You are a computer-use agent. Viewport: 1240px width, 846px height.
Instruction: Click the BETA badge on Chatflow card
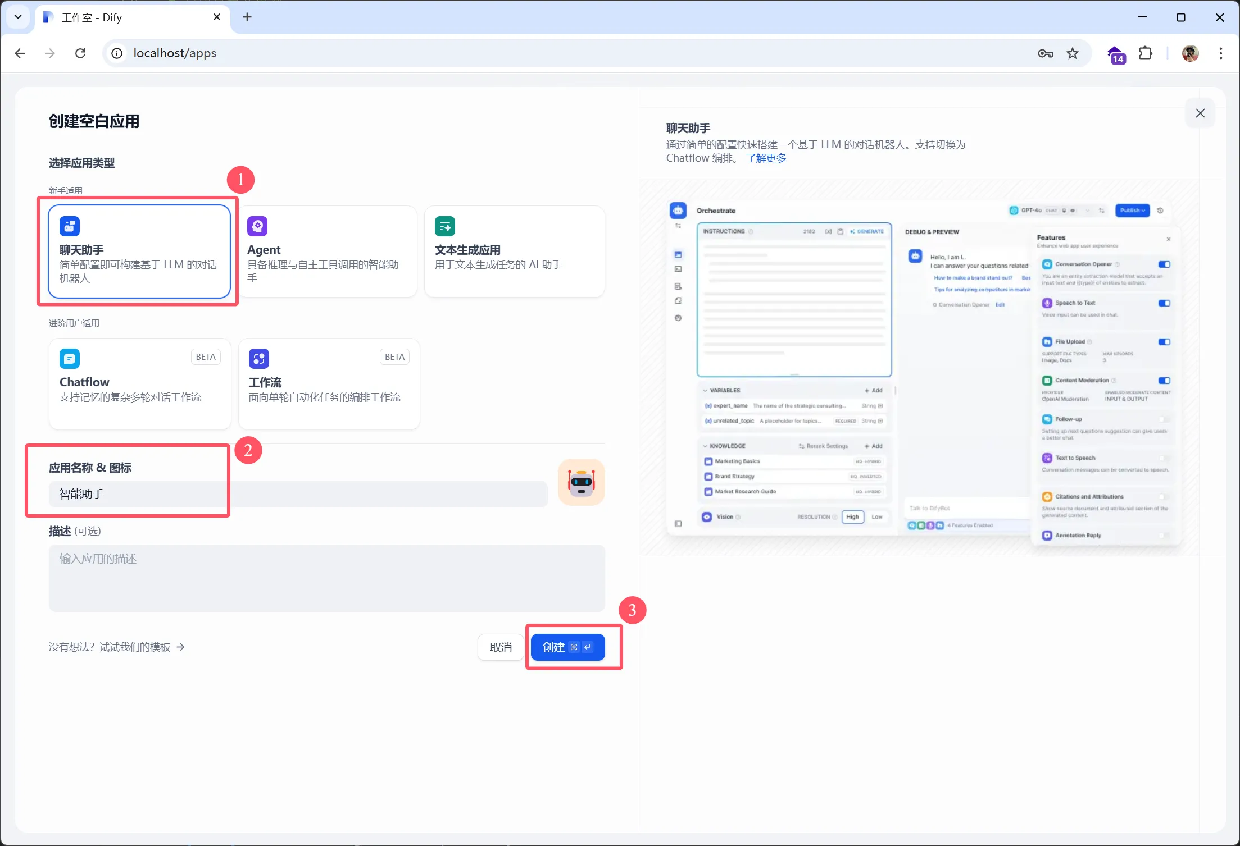coord(206,357)
